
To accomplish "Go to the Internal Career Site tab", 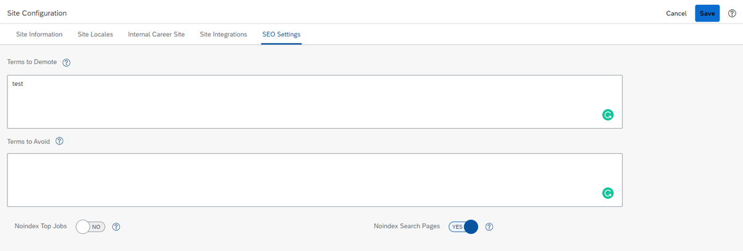I will [x=156, y=35].
